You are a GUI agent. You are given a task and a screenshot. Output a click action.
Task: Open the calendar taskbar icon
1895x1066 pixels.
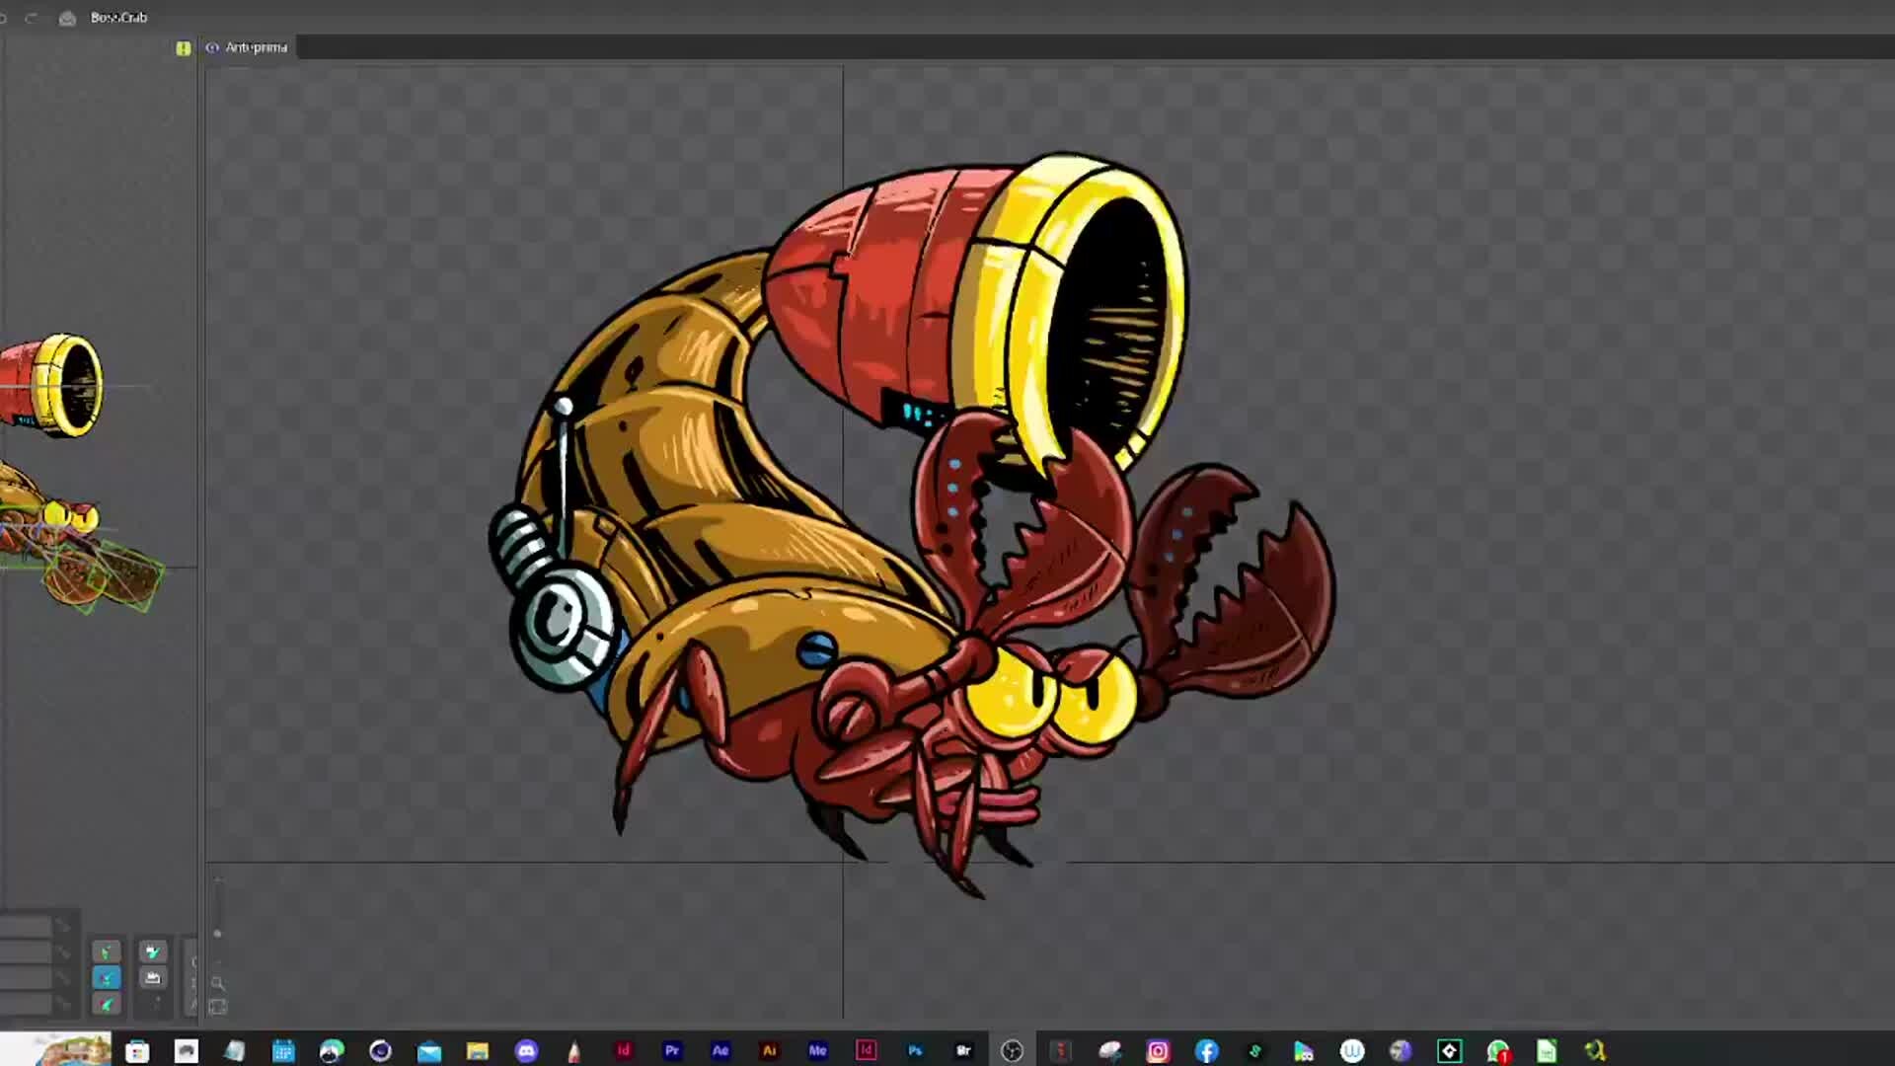(283, 1051)
